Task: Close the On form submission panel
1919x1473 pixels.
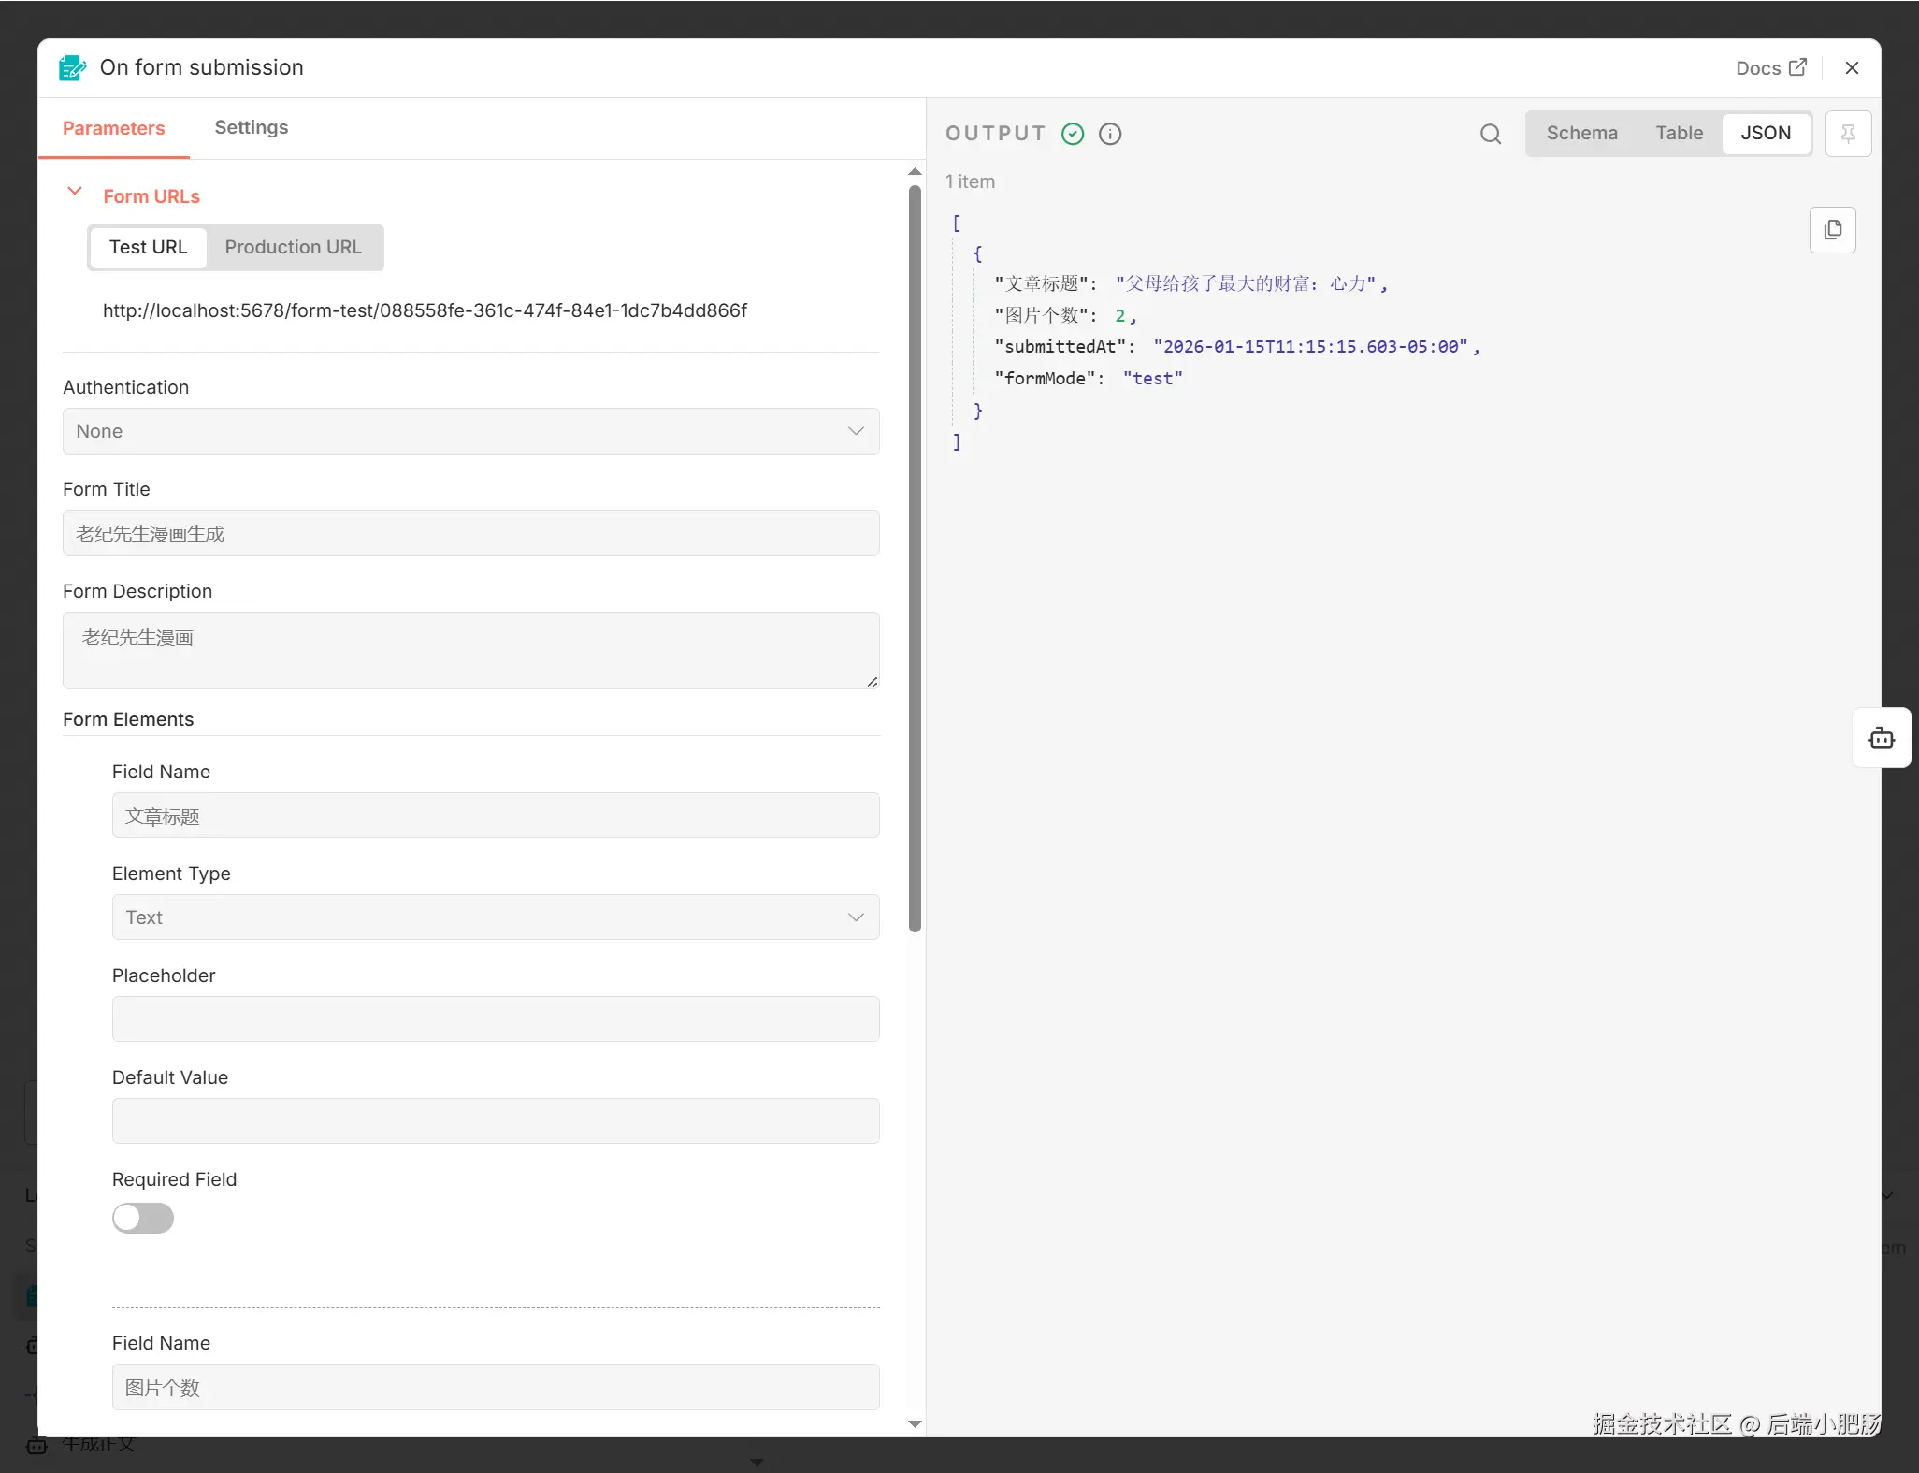Action: click(1852, 68)
